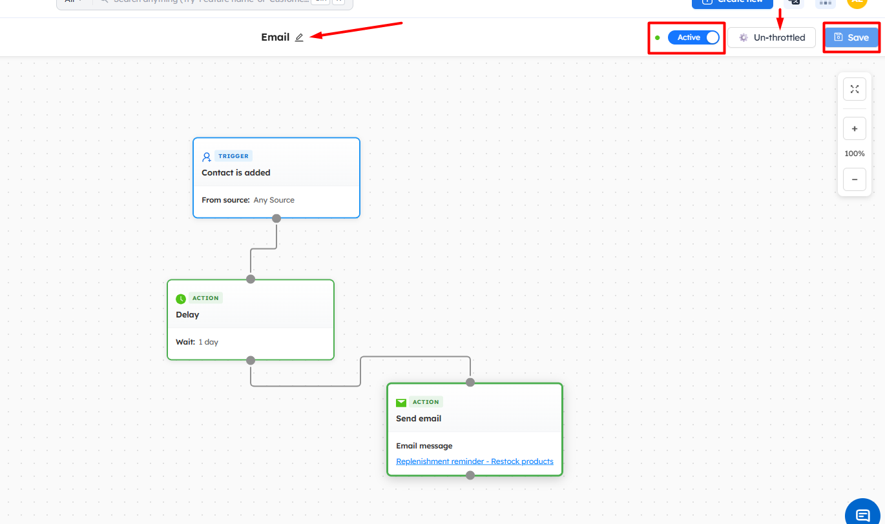Zoom out with the minus button
This screenshot has height=524, width=885.
coord(854,179)
